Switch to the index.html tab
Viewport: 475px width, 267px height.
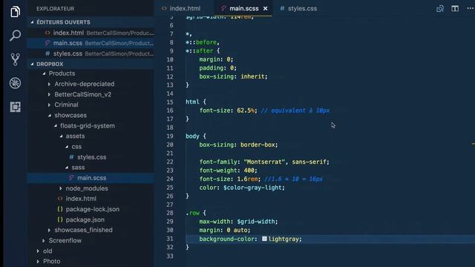[185, 8]
